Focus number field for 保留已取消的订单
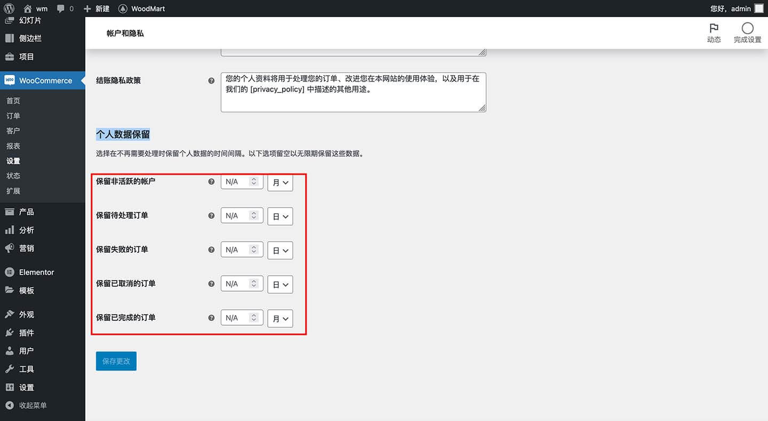768x421 pixels. tap(242, 284)
